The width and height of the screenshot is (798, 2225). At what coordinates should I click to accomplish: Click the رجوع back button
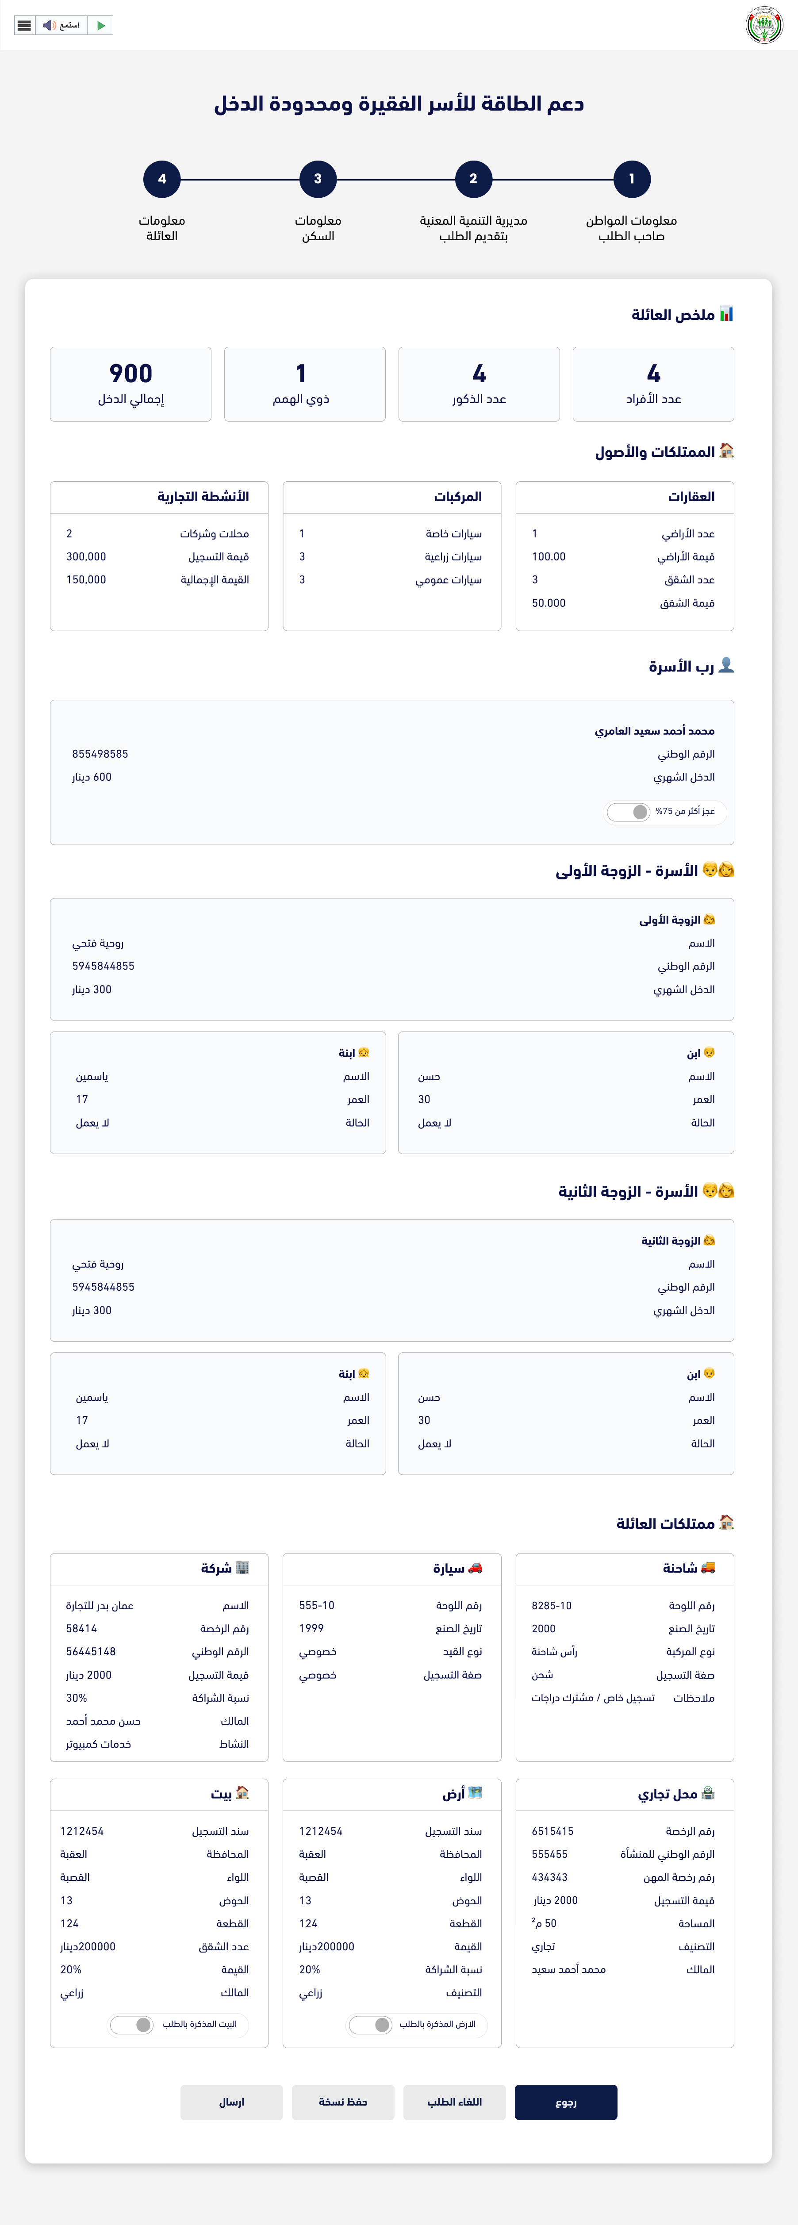[566, 2102]
